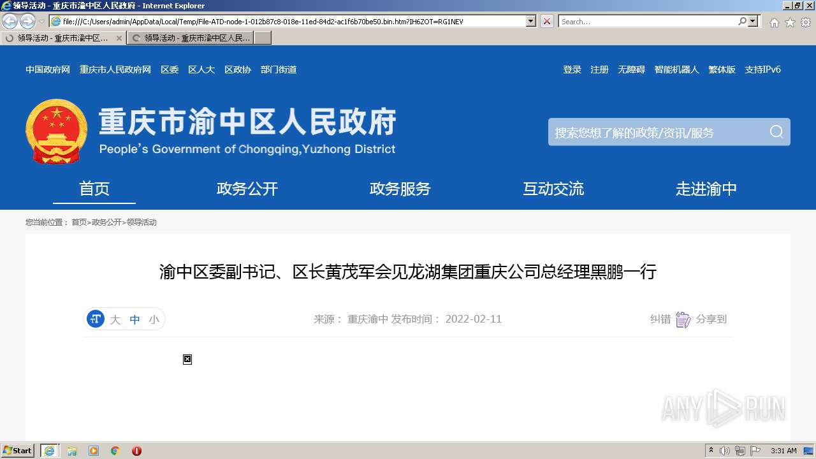
Task: Click the 登录 login link
Action: coord(572,69)
